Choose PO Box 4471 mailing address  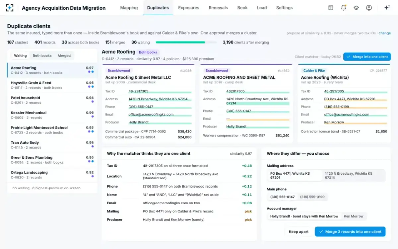(x=295, y=175)
